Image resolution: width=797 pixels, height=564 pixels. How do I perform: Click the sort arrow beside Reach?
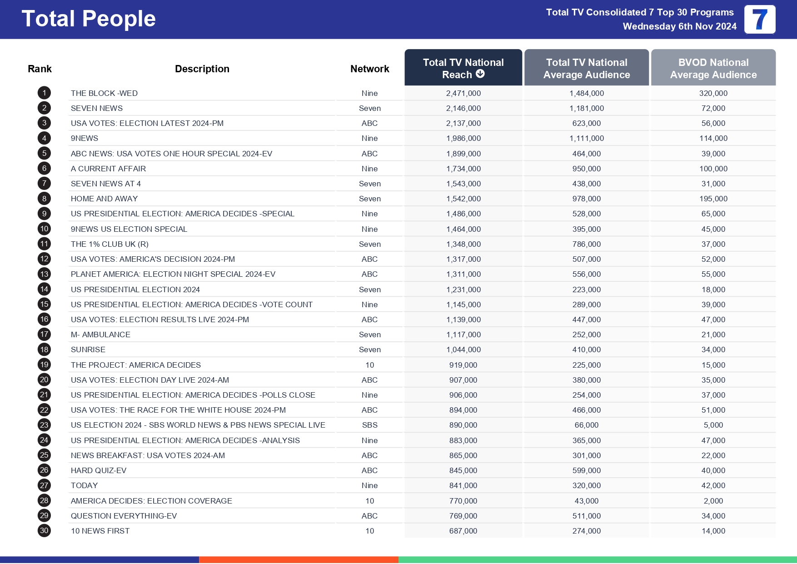(x=480, y=74)
